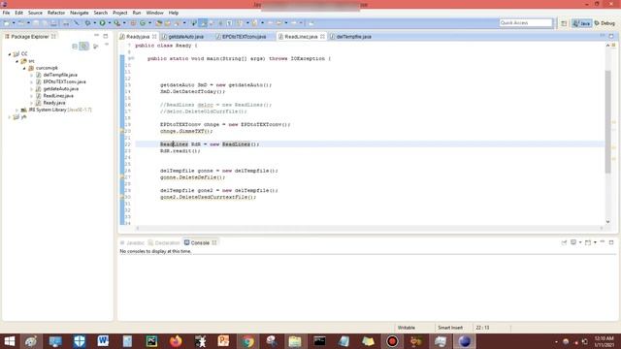The width and height of the screenshot is (621, 349).
Task: Click the Debug bug icon in toolbar
Action: tap(87, 23)
